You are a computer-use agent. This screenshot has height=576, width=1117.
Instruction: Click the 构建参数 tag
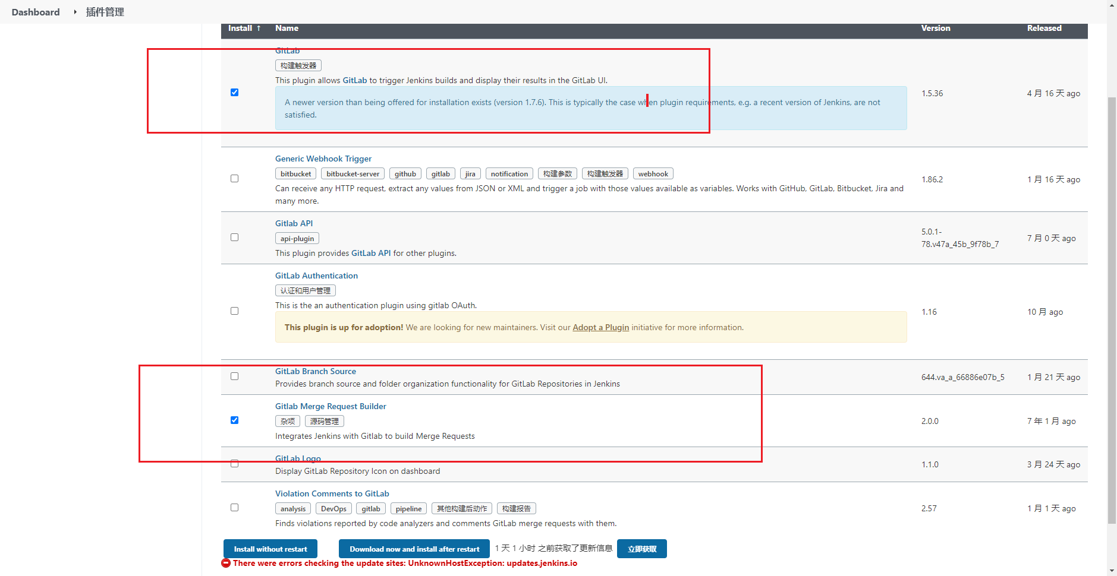click(x=558, y=173)
